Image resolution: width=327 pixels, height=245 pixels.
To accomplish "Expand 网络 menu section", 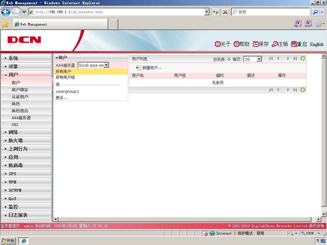I will pyautogui.click(x=26, y=132).
